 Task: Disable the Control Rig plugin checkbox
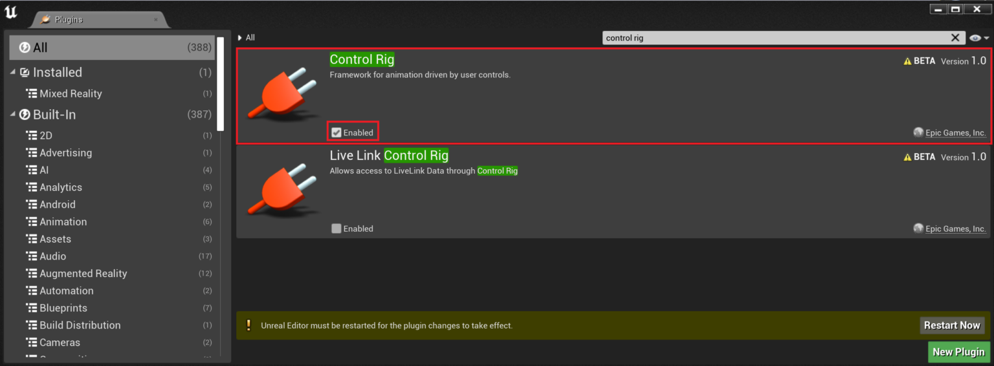click(x=337, y=132)
